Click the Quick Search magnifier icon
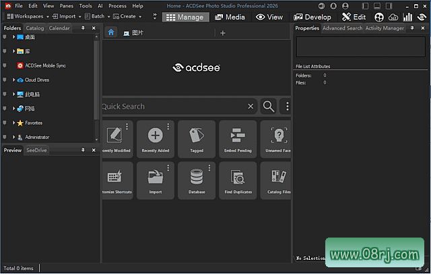This screenshot has height=274, width=431. [269, 106]
